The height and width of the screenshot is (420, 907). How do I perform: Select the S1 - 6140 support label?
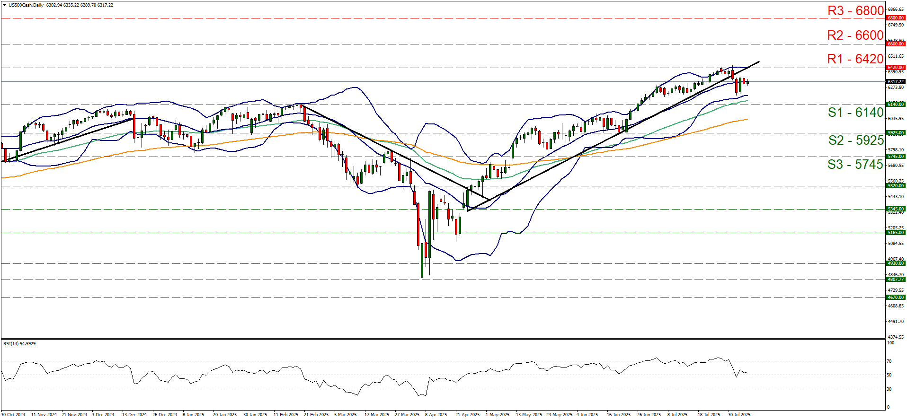pyautogui.click(x=855, y=113)
